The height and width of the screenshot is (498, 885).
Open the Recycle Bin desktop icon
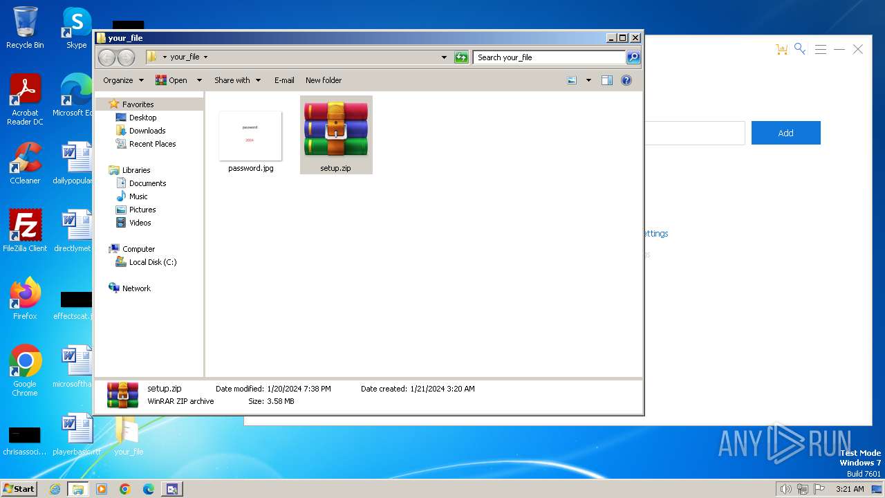pos(25,28)
